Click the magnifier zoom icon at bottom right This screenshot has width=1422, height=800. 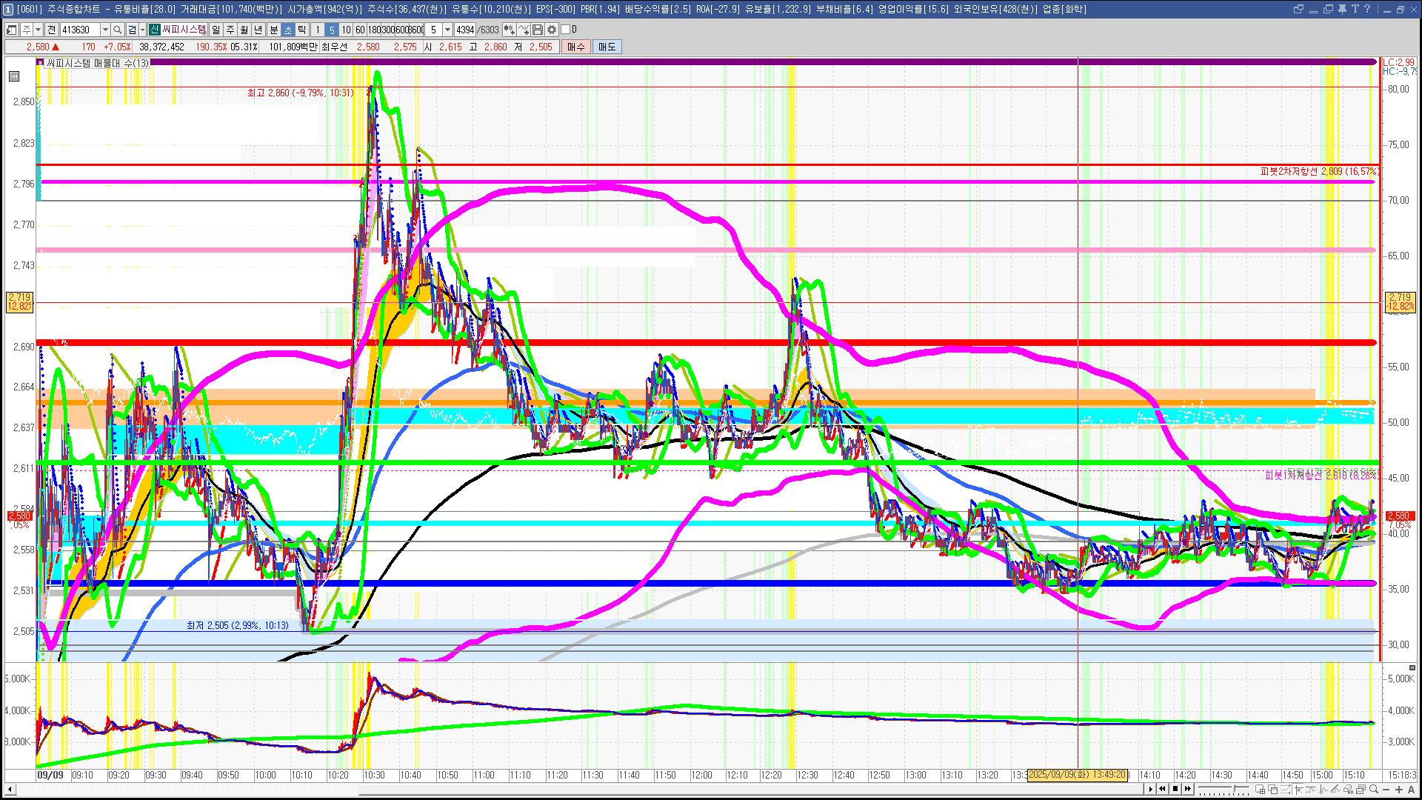1374,790
